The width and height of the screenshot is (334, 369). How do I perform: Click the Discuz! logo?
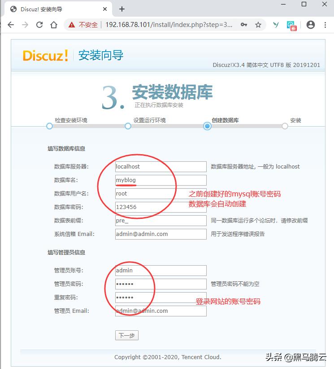pos(45,56)
